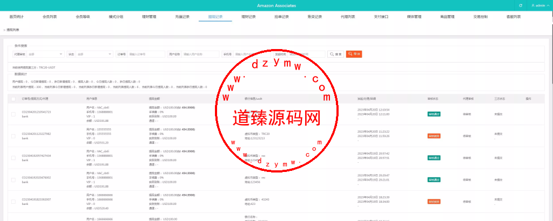
Task: Open the 媒体管理 menu
Action: 414,17
